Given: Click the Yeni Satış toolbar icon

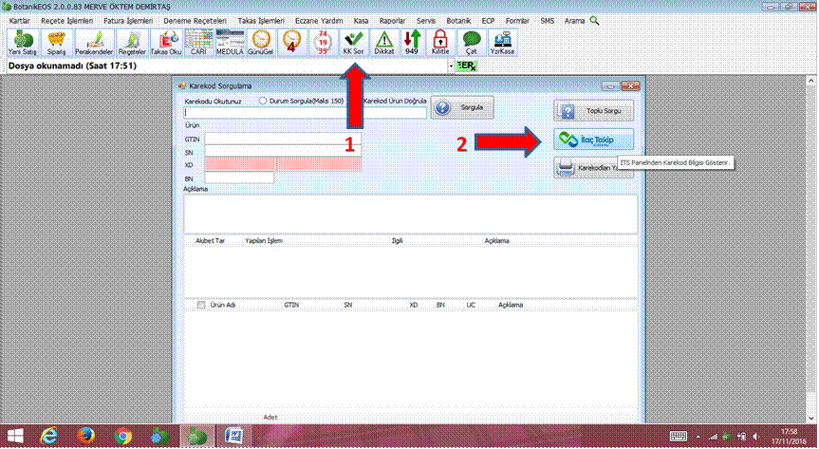Looking at the screenshot, I should tap(23, 42).
